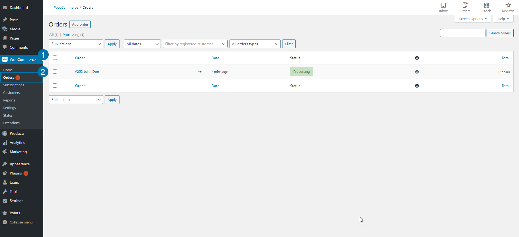Image resolution: width=519 pixels, height=237 pixels.
Task: Click the Plugins plug icon
Action: coord(5,173)
